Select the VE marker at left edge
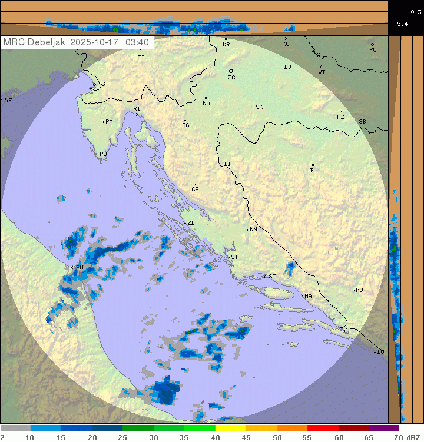 [2, 101]
